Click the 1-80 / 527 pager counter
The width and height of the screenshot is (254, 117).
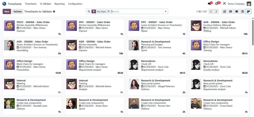pyautogui.click(x=201, y=12)
